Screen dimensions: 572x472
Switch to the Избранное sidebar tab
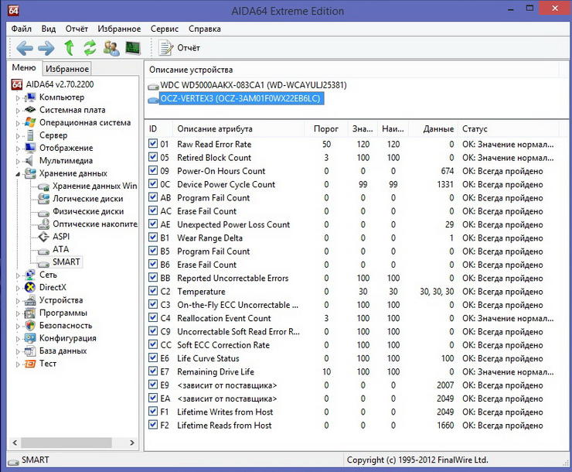[x=67, y=69]
